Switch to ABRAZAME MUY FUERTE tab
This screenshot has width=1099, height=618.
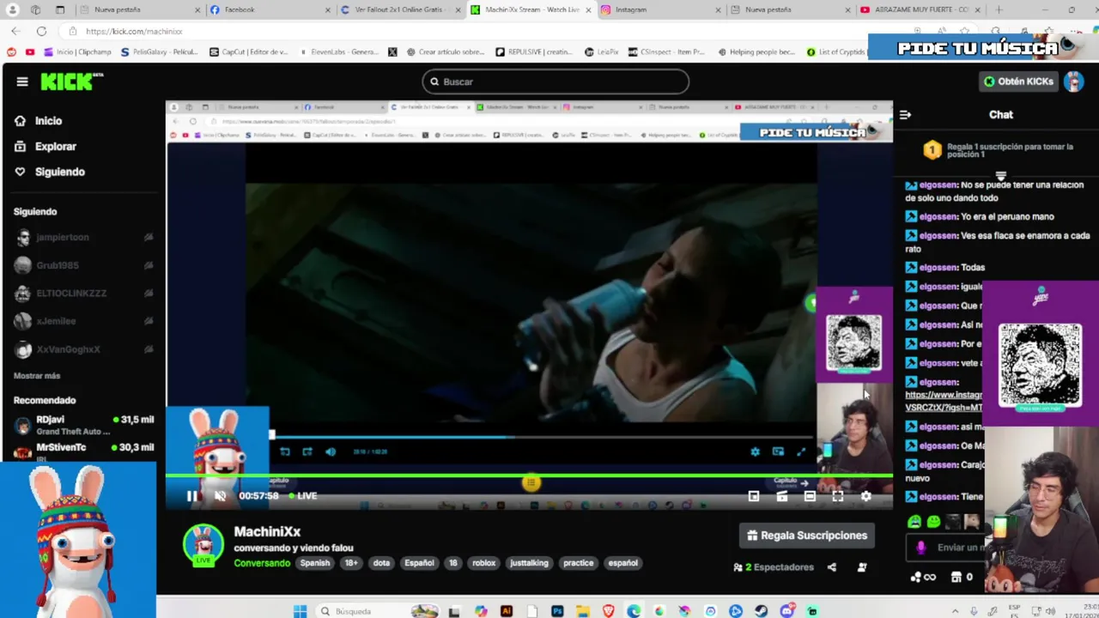tap(919, 9)
